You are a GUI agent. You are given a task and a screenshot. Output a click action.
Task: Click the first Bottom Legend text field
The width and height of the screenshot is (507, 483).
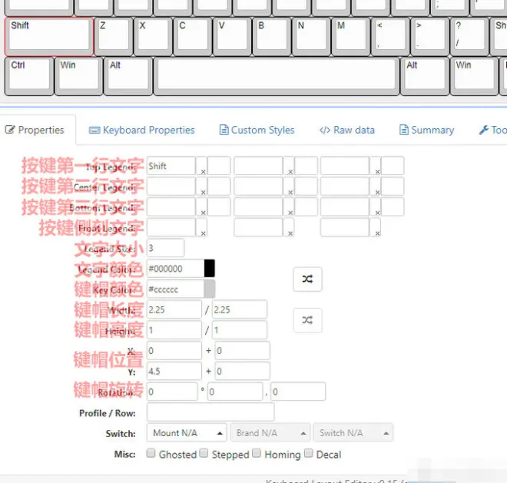(171, 207)
